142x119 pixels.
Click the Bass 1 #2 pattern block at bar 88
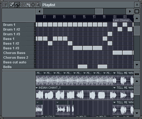pos(50,43)
